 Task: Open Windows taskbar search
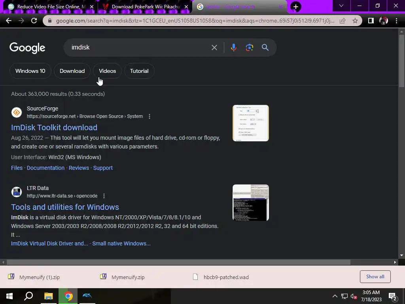(28, 296)
